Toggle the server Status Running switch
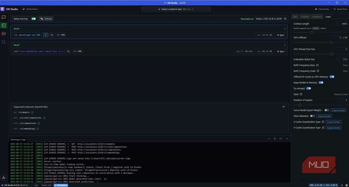The height and width of the screenshot is (187, 349). pos(34,19)
